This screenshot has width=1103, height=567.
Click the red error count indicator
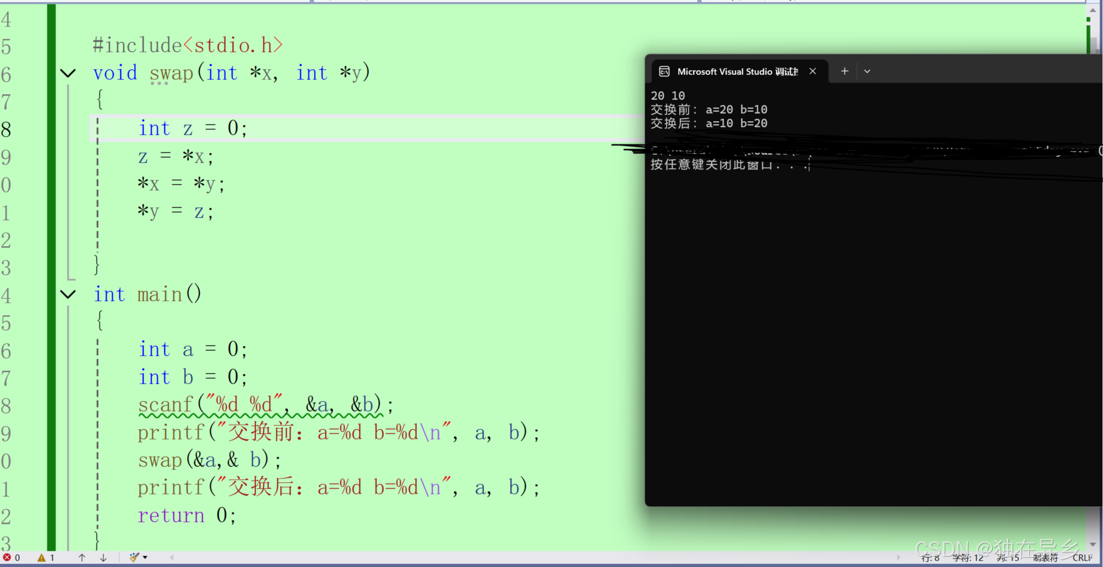pos(11,558)
